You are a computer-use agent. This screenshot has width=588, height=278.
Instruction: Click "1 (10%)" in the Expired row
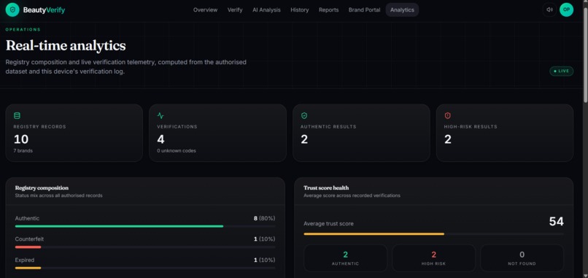coord(264,260)
